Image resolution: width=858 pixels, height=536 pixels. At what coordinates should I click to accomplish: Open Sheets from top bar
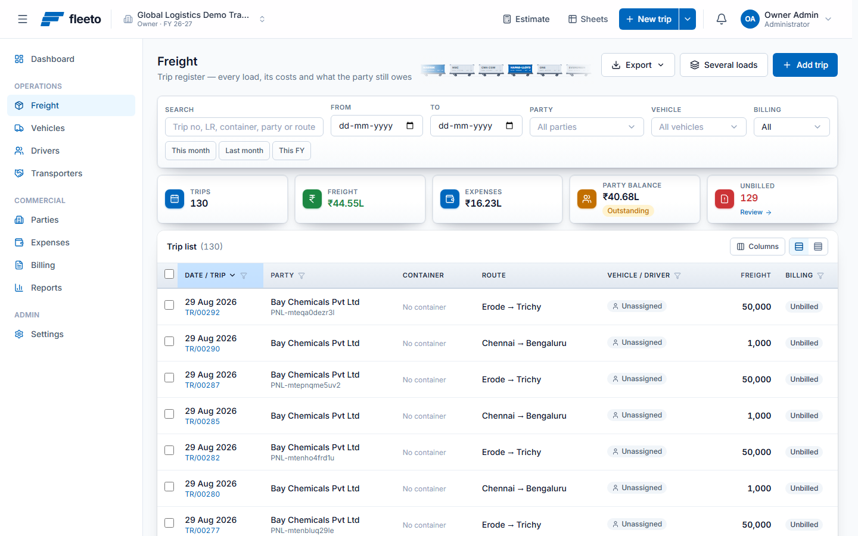coord(588,19)
